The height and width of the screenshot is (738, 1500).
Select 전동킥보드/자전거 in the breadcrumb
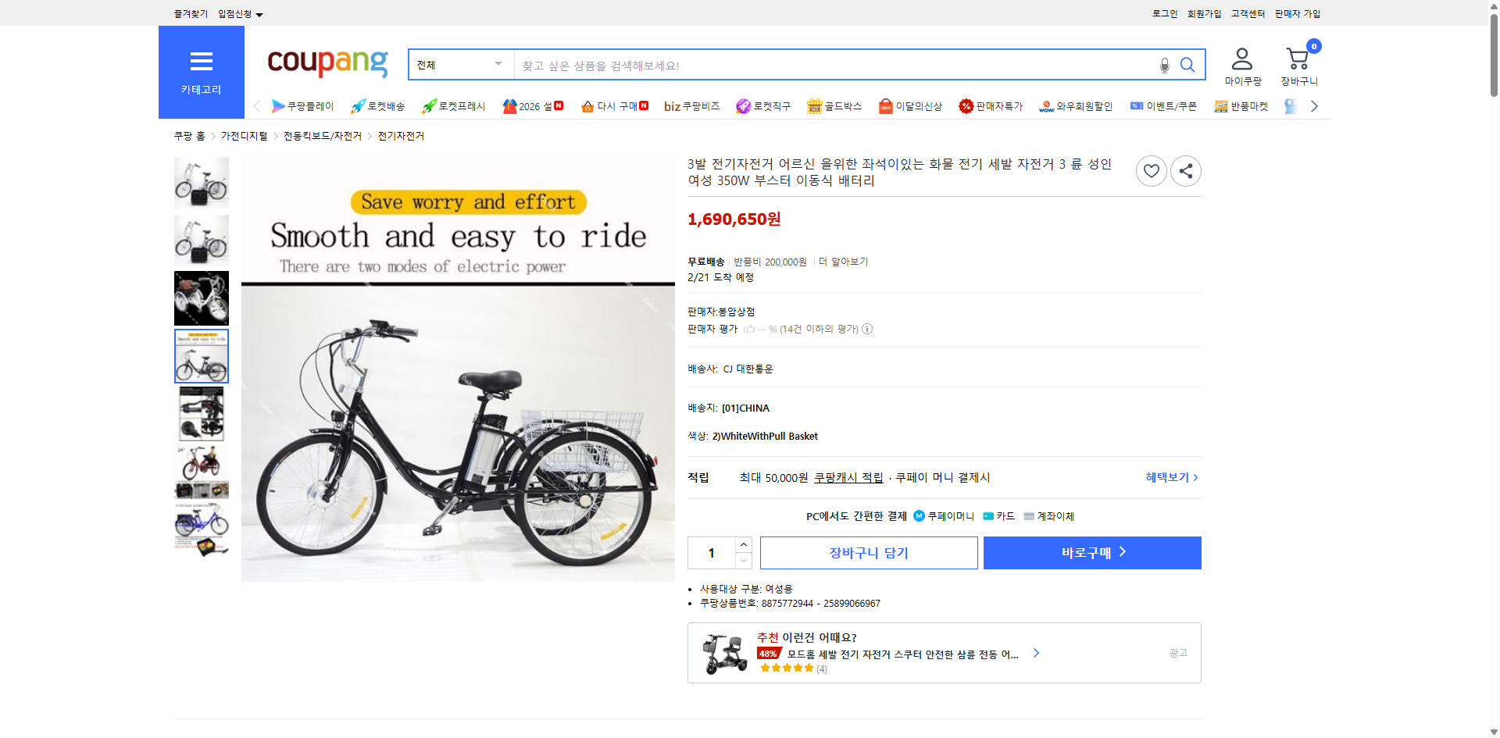point(322,135)
